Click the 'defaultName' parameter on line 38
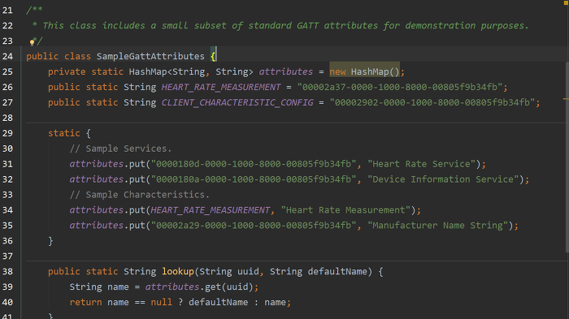The height and width of the screenshot is (319, 569). [x=337, y=271]
